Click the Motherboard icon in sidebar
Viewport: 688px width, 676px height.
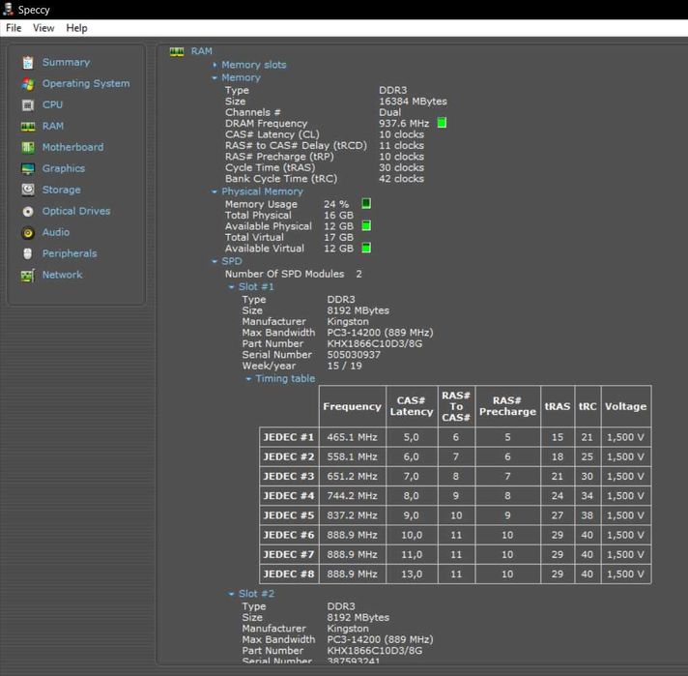[28, 148]
